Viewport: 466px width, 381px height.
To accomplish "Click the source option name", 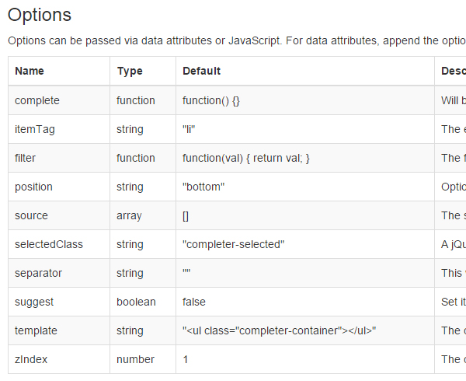I will 31,215.
